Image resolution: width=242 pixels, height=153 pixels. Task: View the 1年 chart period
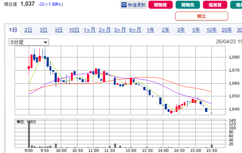(150, 30)
